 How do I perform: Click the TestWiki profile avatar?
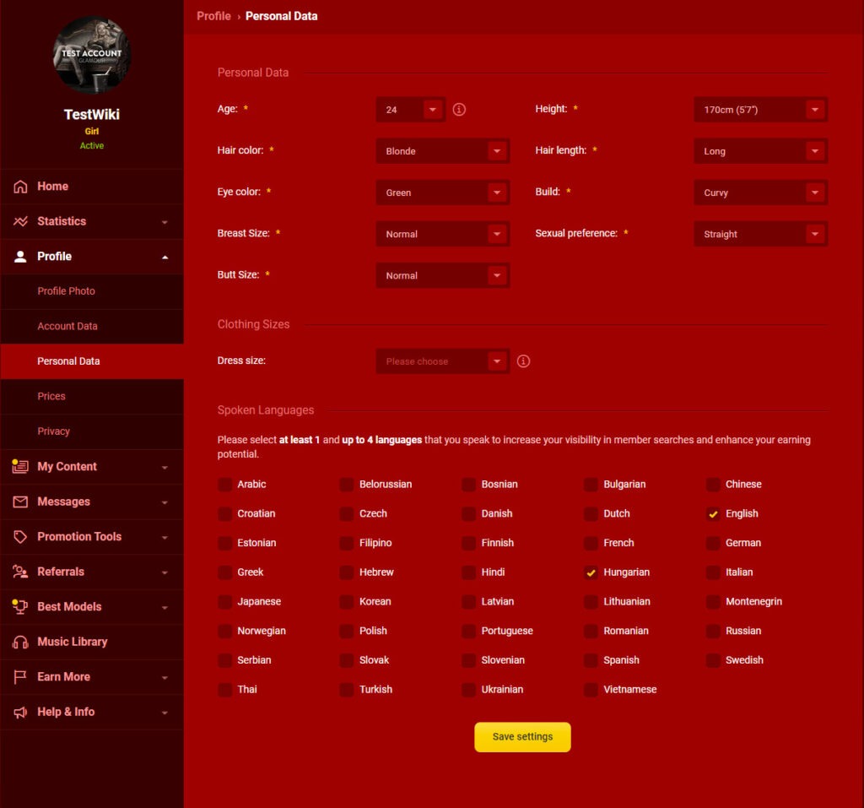91,55
